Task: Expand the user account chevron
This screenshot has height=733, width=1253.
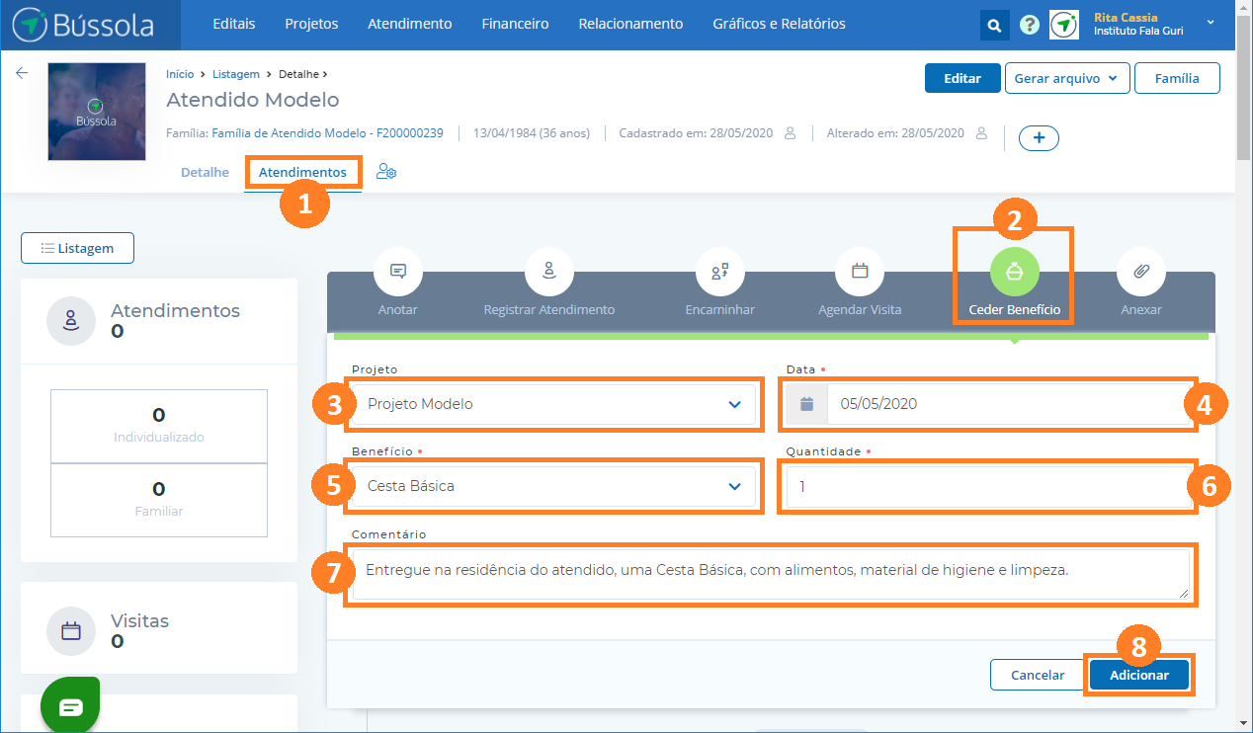Action: 1211,22
